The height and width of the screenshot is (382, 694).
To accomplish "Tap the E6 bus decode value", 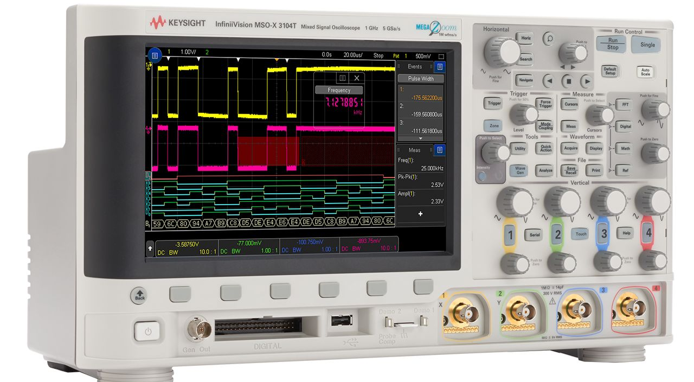I will (282, 222).
